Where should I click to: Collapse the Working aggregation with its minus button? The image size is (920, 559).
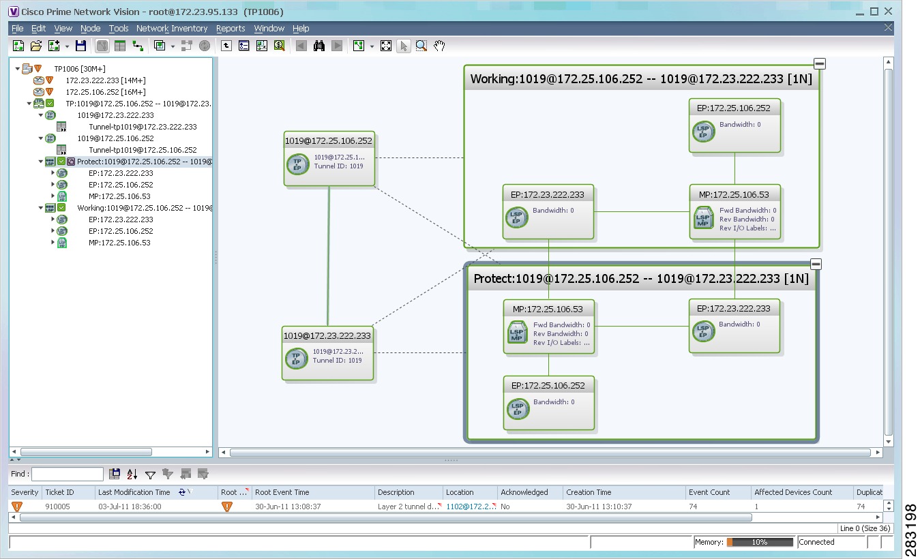[x=820, y=63]
